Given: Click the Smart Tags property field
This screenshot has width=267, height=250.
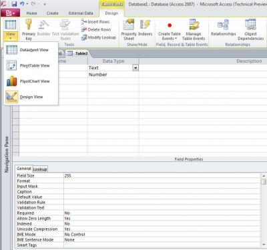Looking at the screenshot, I should pos(162,245).
